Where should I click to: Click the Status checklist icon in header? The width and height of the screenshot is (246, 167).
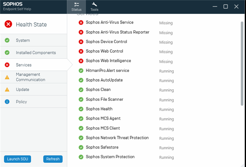click(x=76, y=4)
